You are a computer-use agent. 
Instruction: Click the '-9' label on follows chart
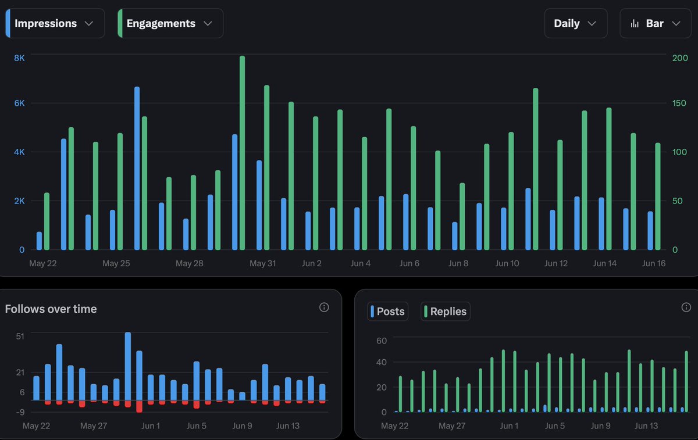point(19,412)
